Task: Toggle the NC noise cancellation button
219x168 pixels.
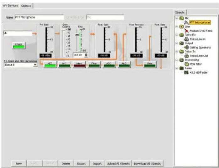Action: point(64,64)
